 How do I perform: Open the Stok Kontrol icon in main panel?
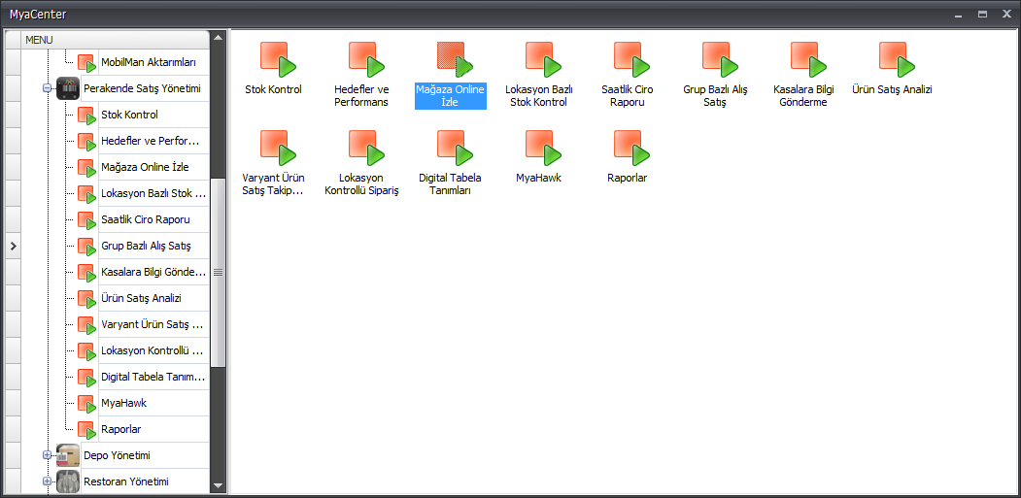point(278,60)
